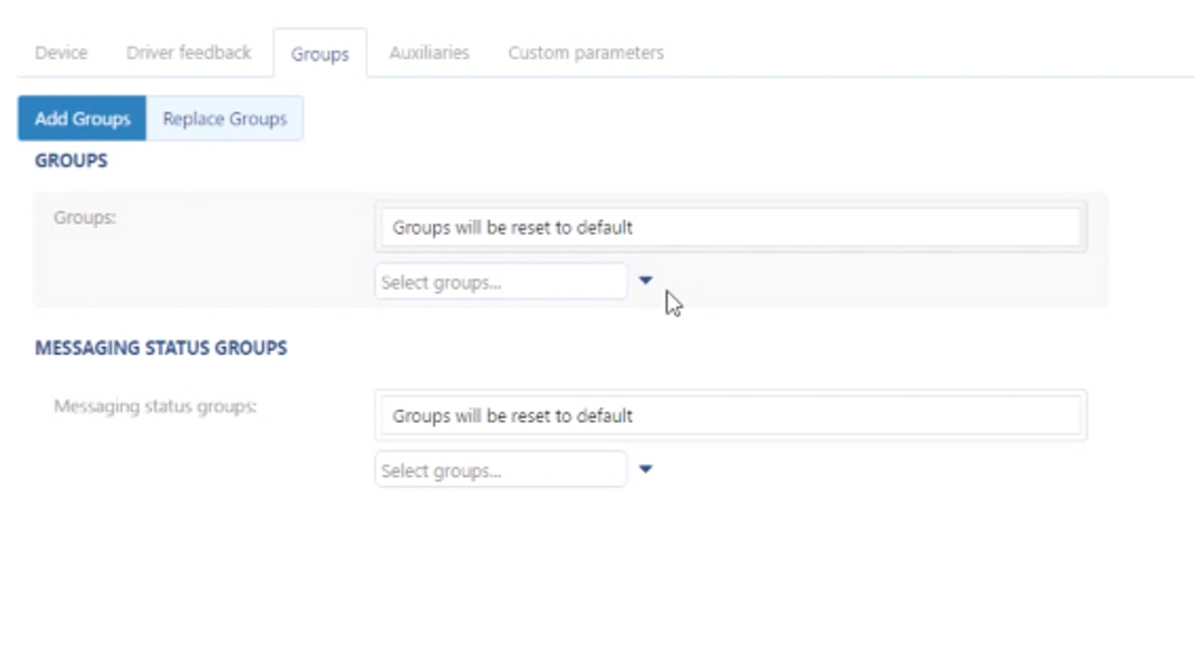Open the Select groups combo box under GROUPS

(x=501, y=281)
